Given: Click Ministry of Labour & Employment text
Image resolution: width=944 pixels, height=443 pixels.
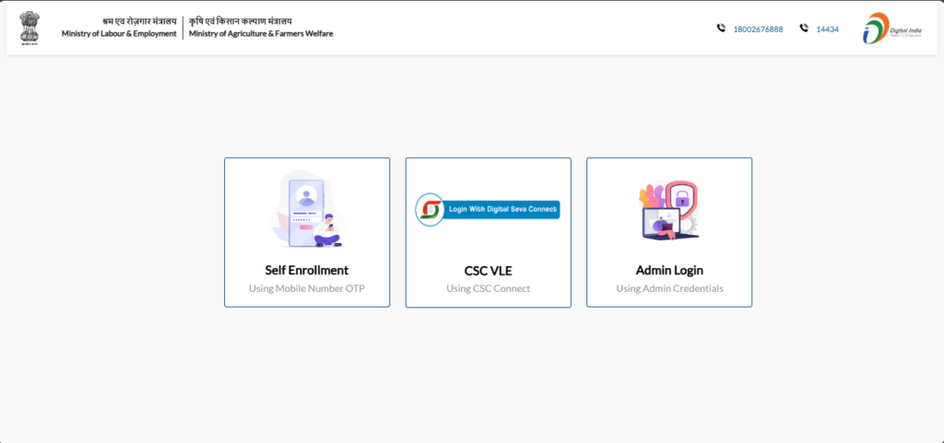Looking at the screenshot, I should tap(119, 34).
